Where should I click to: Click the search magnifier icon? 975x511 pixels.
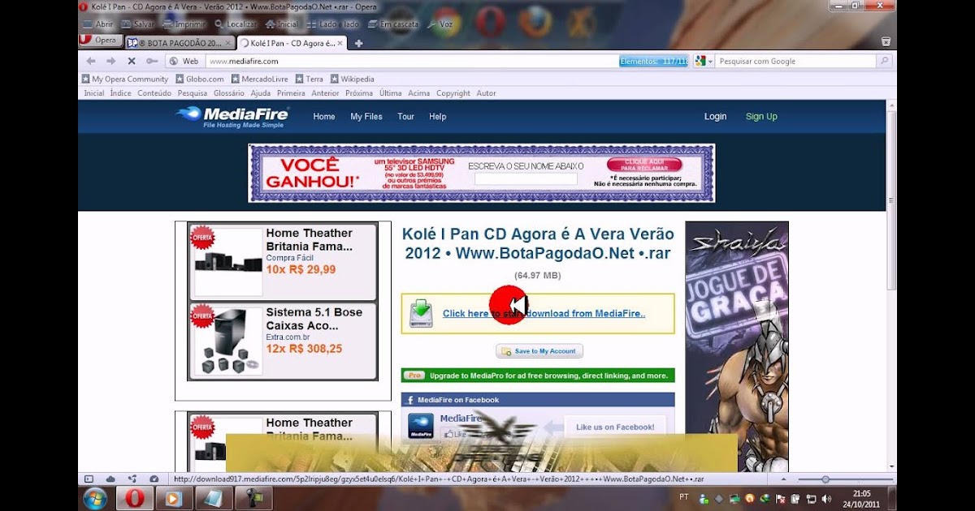point(883,61)
